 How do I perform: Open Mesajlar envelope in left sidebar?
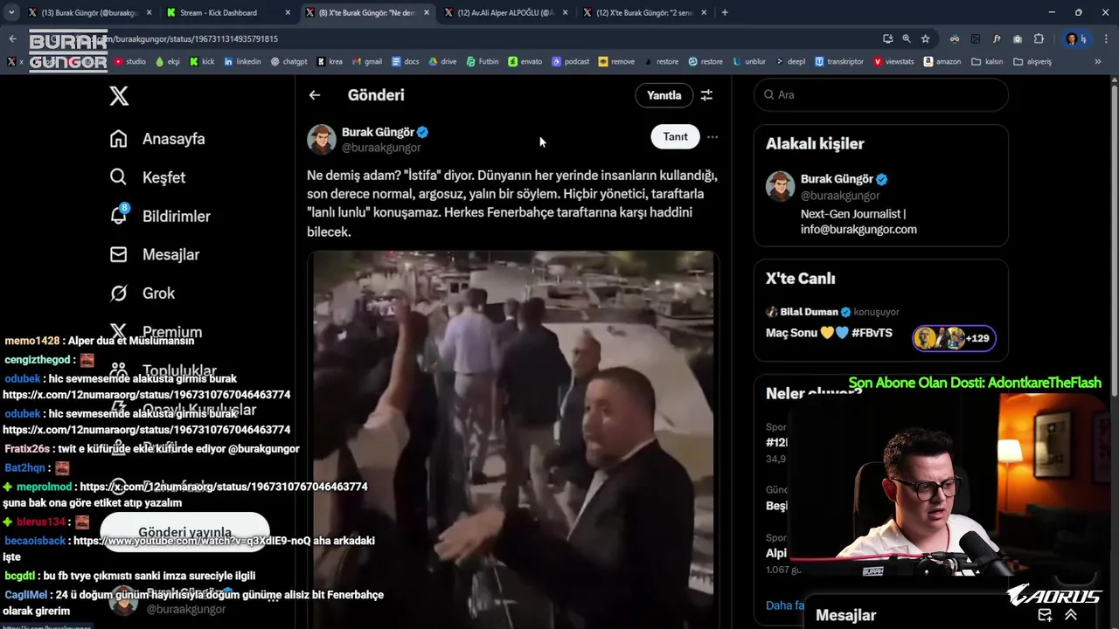click(x=119, y=254)
